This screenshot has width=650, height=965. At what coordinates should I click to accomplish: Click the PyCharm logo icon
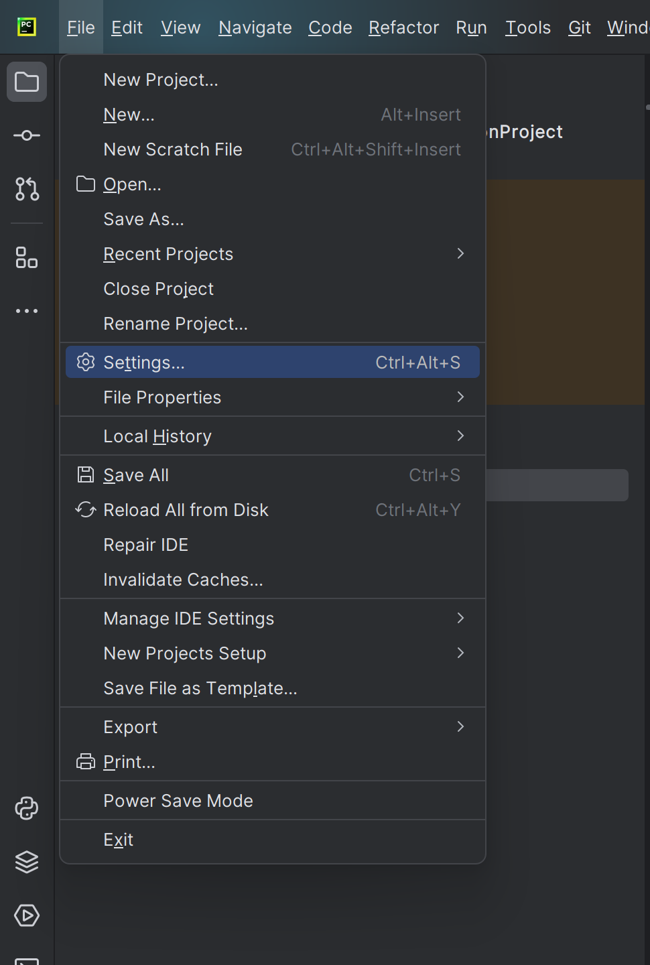(27, 27)
